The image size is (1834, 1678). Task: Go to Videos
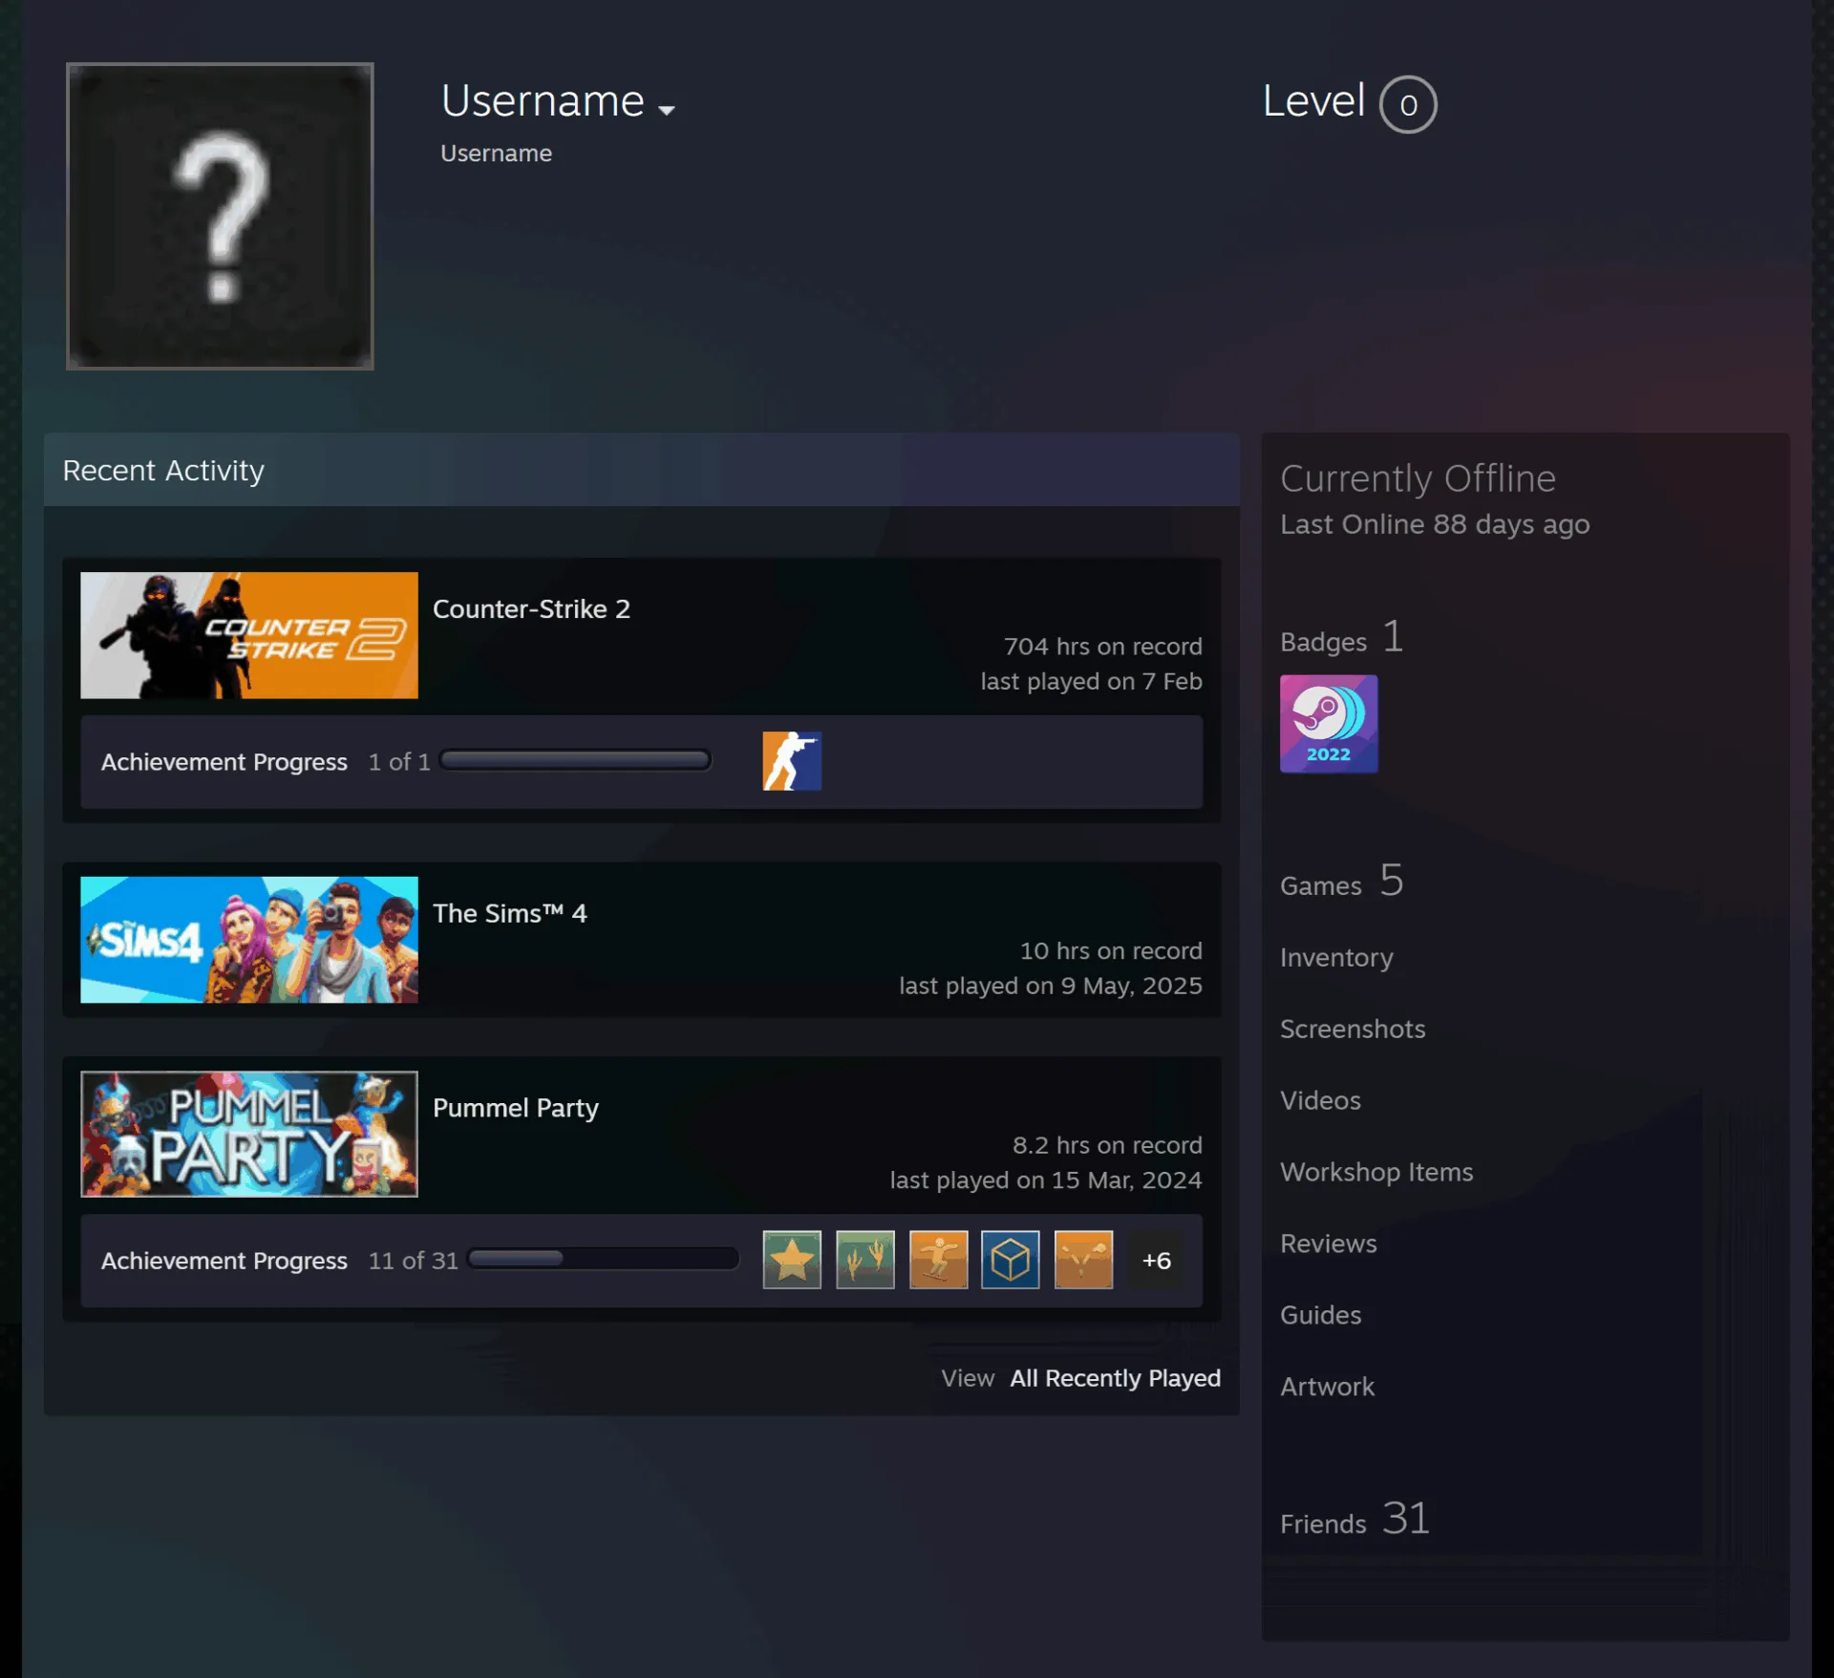(1320, 1100)
